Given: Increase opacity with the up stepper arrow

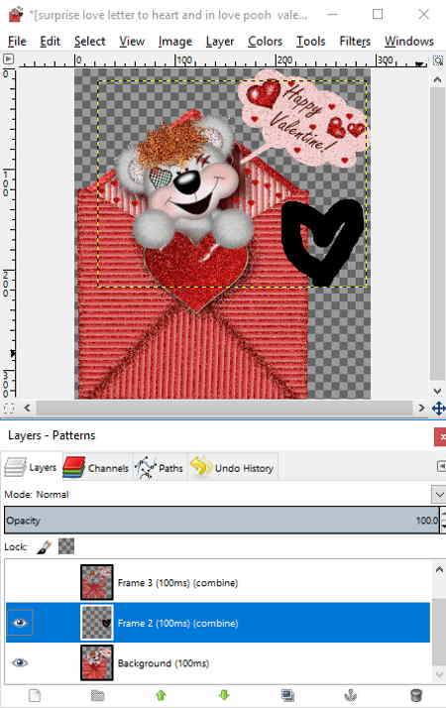Looking at the screenshot, I should pyautogui.click(x=443, y=514).
